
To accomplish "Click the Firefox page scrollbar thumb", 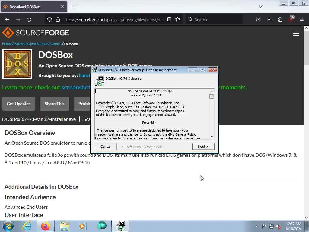I will coord(306,48).
